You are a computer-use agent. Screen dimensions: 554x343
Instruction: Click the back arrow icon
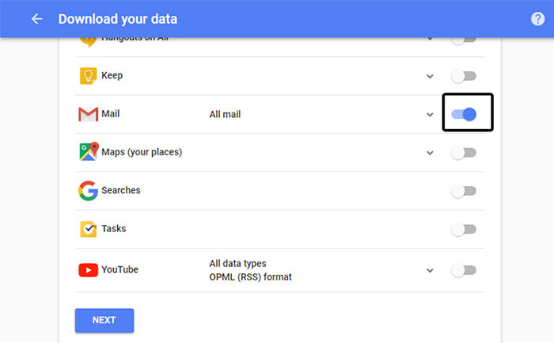click(x=37, y=19)
